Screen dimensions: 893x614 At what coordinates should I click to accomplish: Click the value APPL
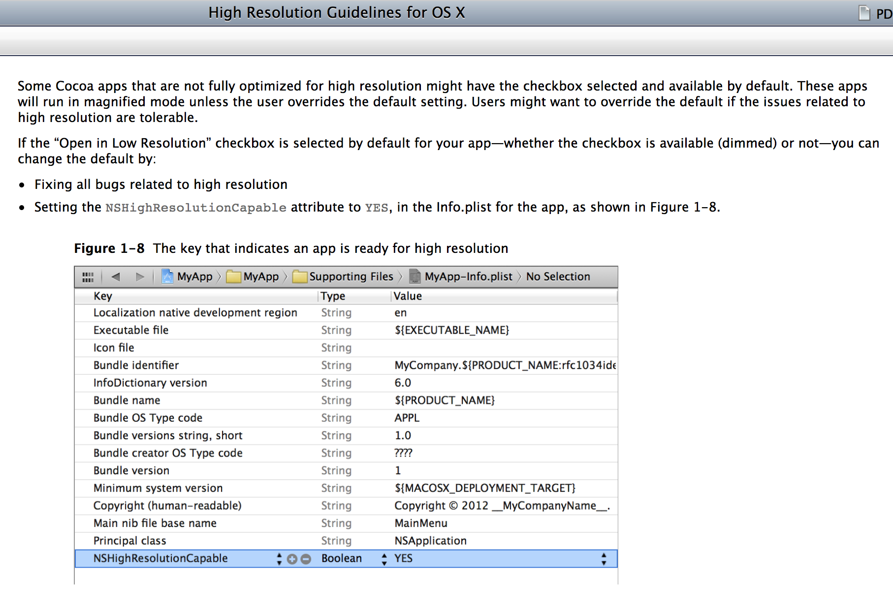point(407,418)
